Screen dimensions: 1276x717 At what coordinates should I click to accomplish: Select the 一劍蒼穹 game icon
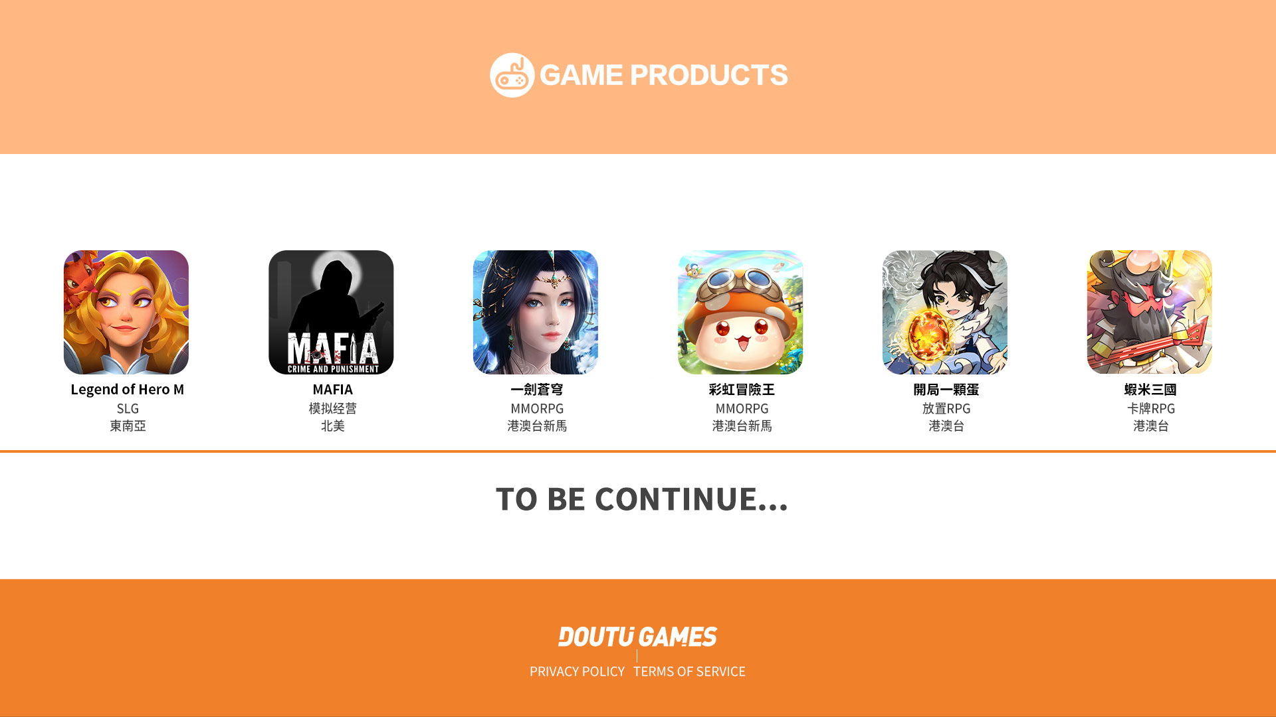pyautogui.click(x=536, y=312)
